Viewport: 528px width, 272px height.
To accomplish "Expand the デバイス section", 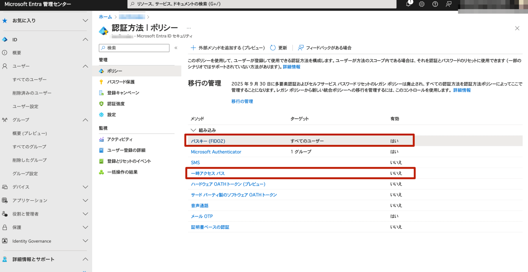I will click(85, 187).
